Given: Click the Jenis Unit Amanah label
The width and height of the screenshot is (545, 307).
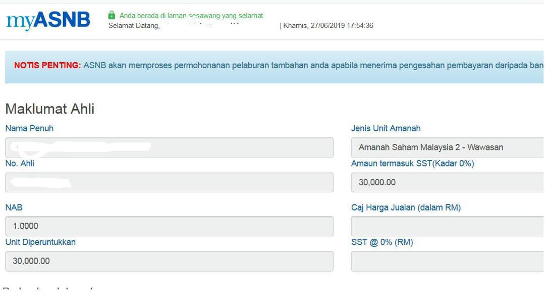Looking at the screenshot, I should click(386, 128).
